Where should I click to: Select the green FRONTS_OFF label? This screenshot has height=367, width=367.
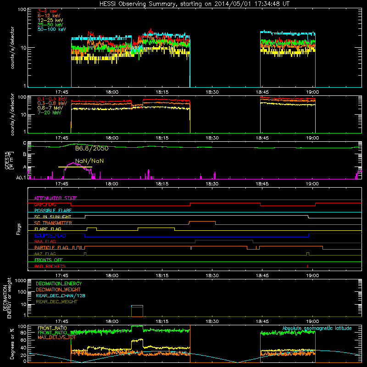click(x=49, y=260)
